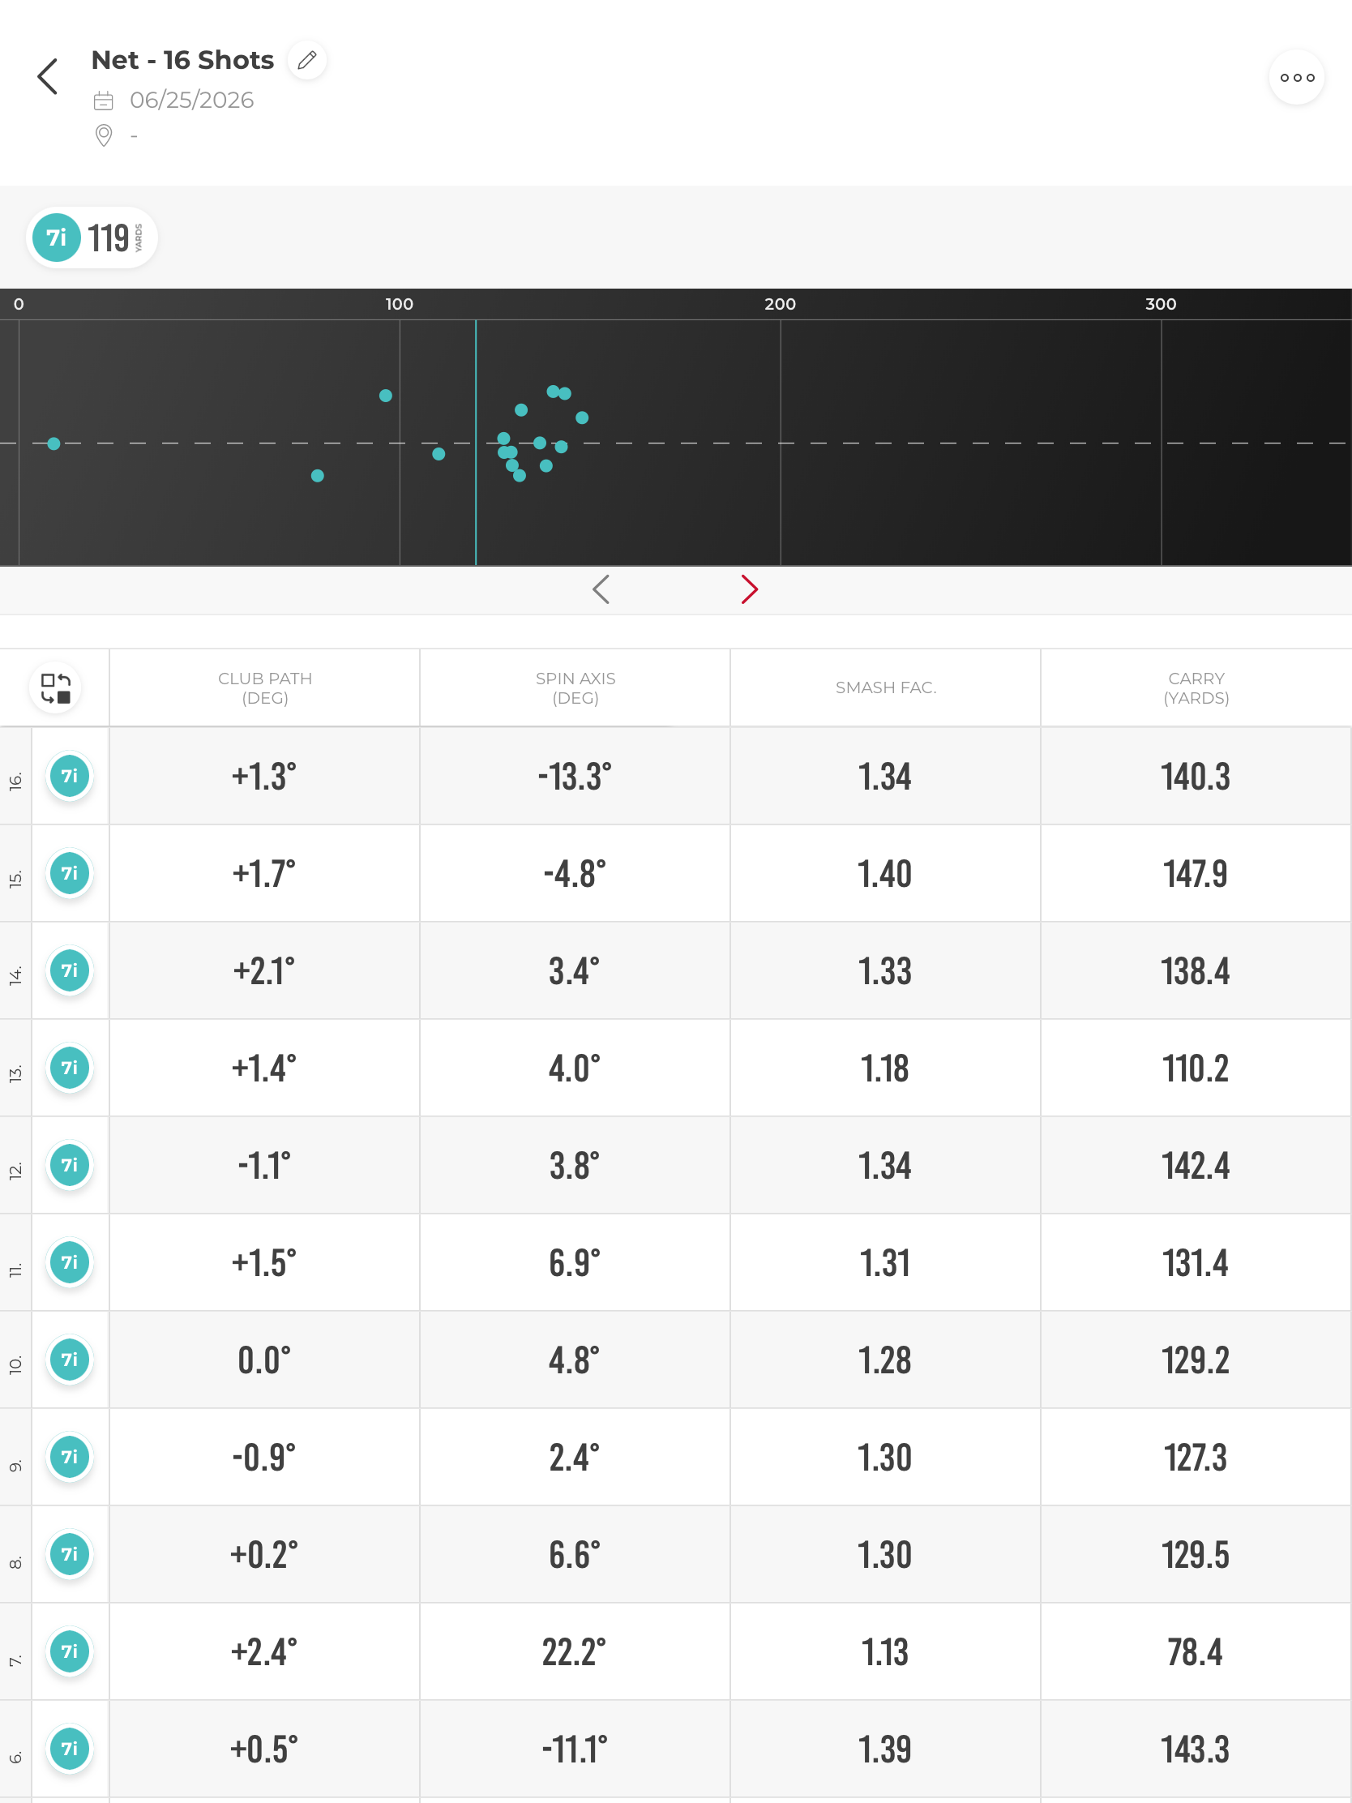Select 7i icon on shot 15
Viewport: 1352px width, 1803px height.
coord(70,874)
